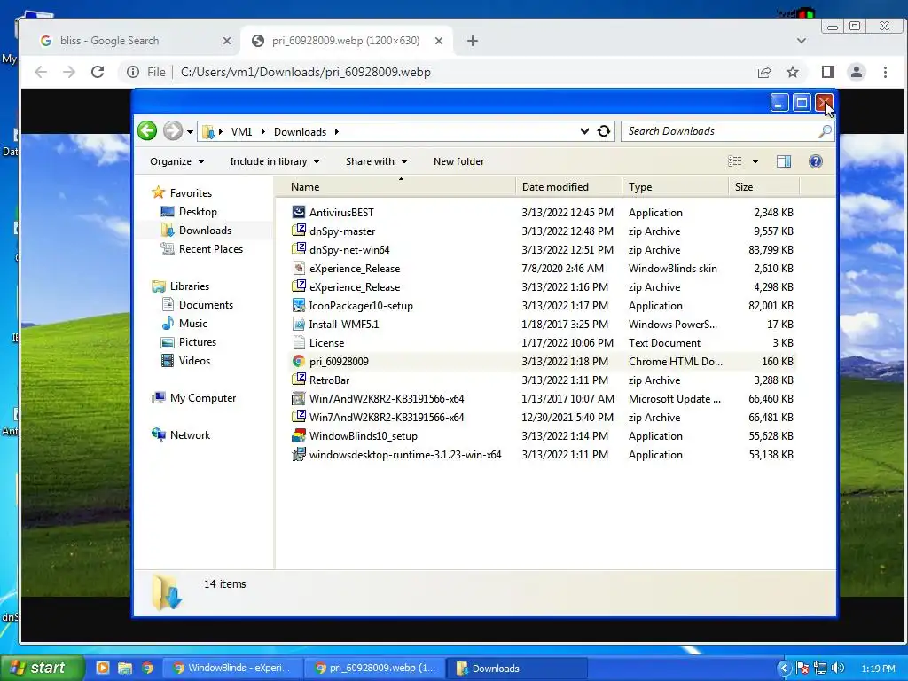Click the change view icon
This screenshot has width=908, height=681.
click(x=734, y=161)
